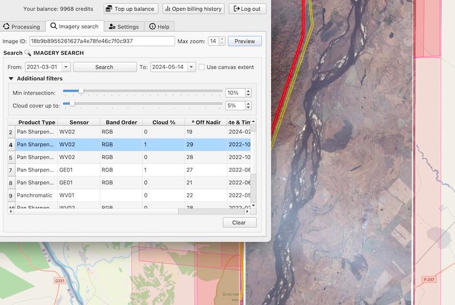Open the From date dropdown
Screen dimensions: 455x305
pos(66,67)
